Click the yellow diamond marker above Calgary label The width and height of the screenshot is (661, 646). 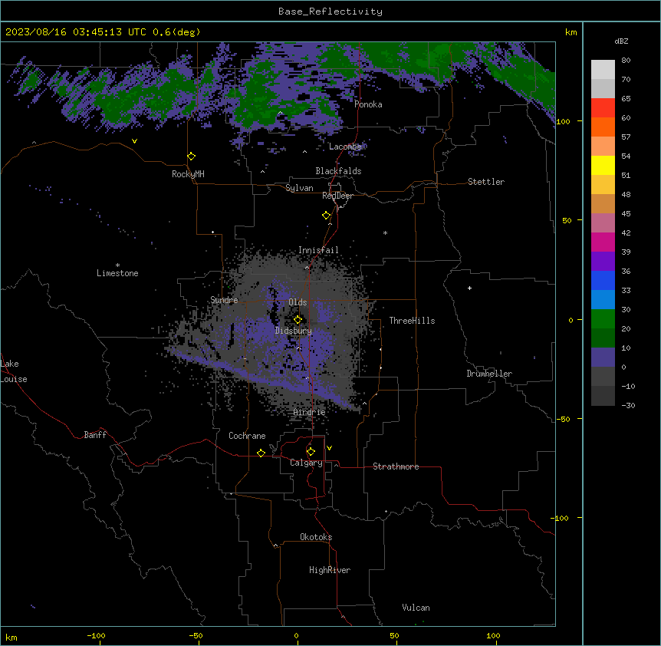coord(311,452)
